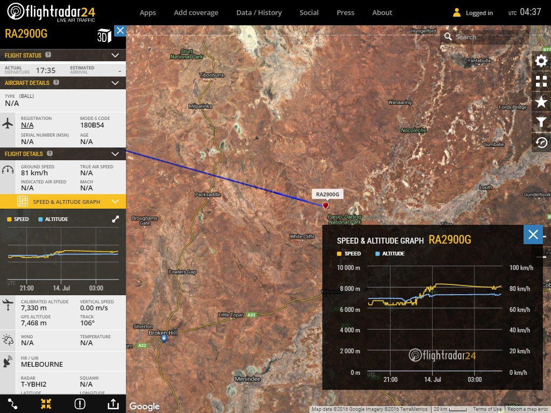Close the large Speed & Altitude Graph popup
This screenshot has width=551, height=413.
coord(533,234)
